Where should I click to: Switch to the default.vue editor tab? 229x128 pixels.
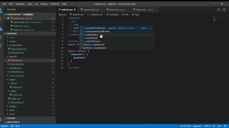tap(67, 10)
